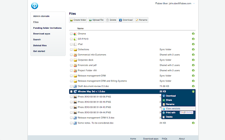The image size is (225, 140).
Task: Expand the actions menu for Draft document-review 2.3.doc
Action: click(x=193, y=86)
